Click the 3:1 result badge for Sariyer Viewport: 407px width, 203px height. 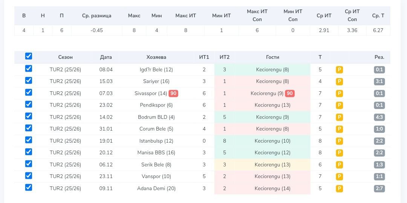(x=379, y=82)
